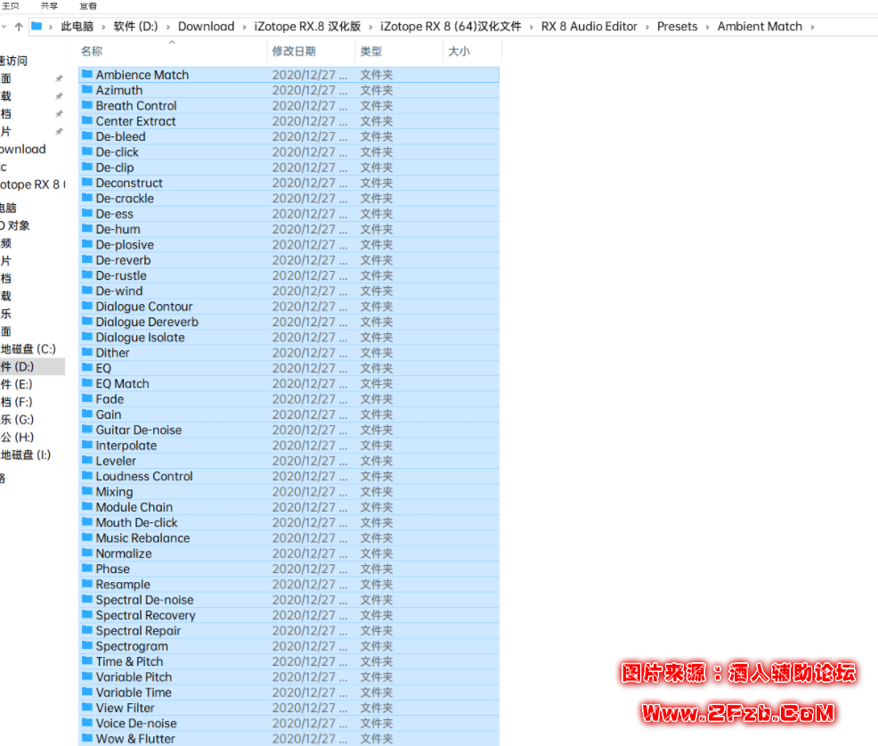Viewport: 878px width, 746px height.
Task: Select Wow & Flutter folder name
Action: (x=135, y=738)
